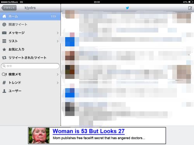Select the @ 関連ツイート mentions icon
This screenshot has height=145, width=194.
pyautogui.click(x=4, y=24)
